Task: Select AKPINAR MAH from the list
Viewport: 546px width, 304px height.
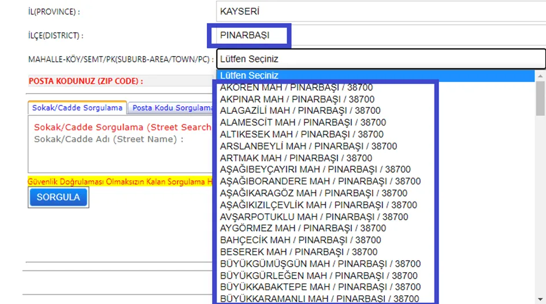Action: (x=376, y=99)
